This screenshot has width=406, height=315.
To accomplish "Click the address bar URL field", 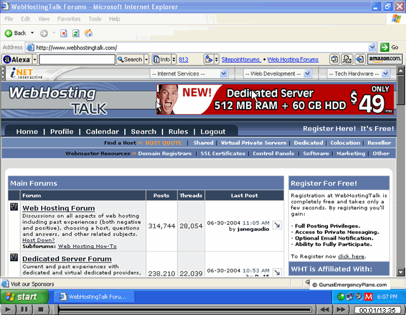I will [197, 48].
